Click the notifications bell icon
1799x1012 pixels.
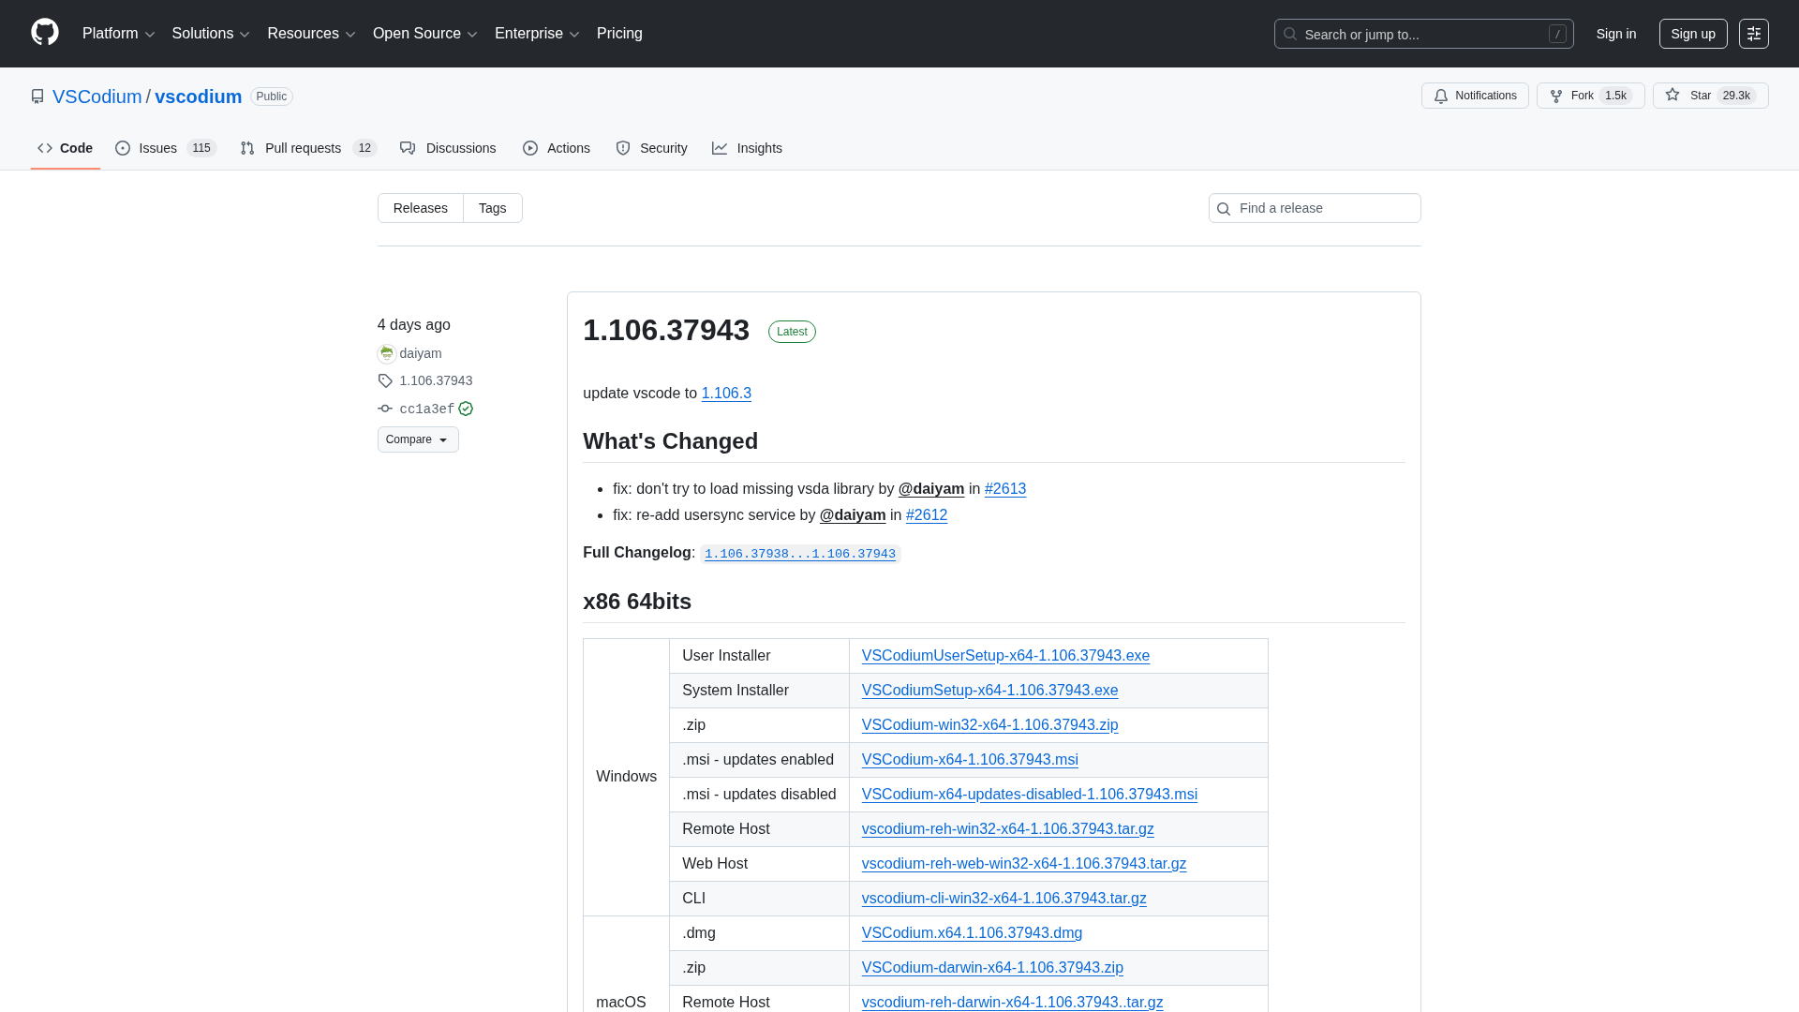(x=1441, y=97)
